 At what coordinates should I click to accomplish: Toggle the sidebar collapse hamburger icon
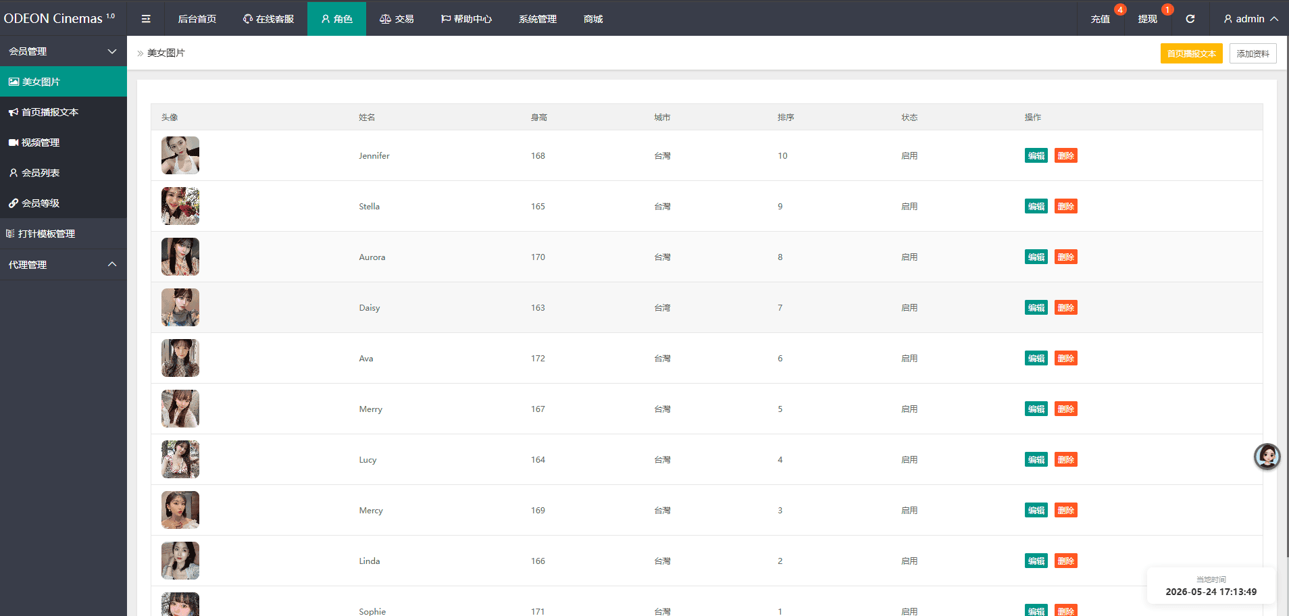146,19
